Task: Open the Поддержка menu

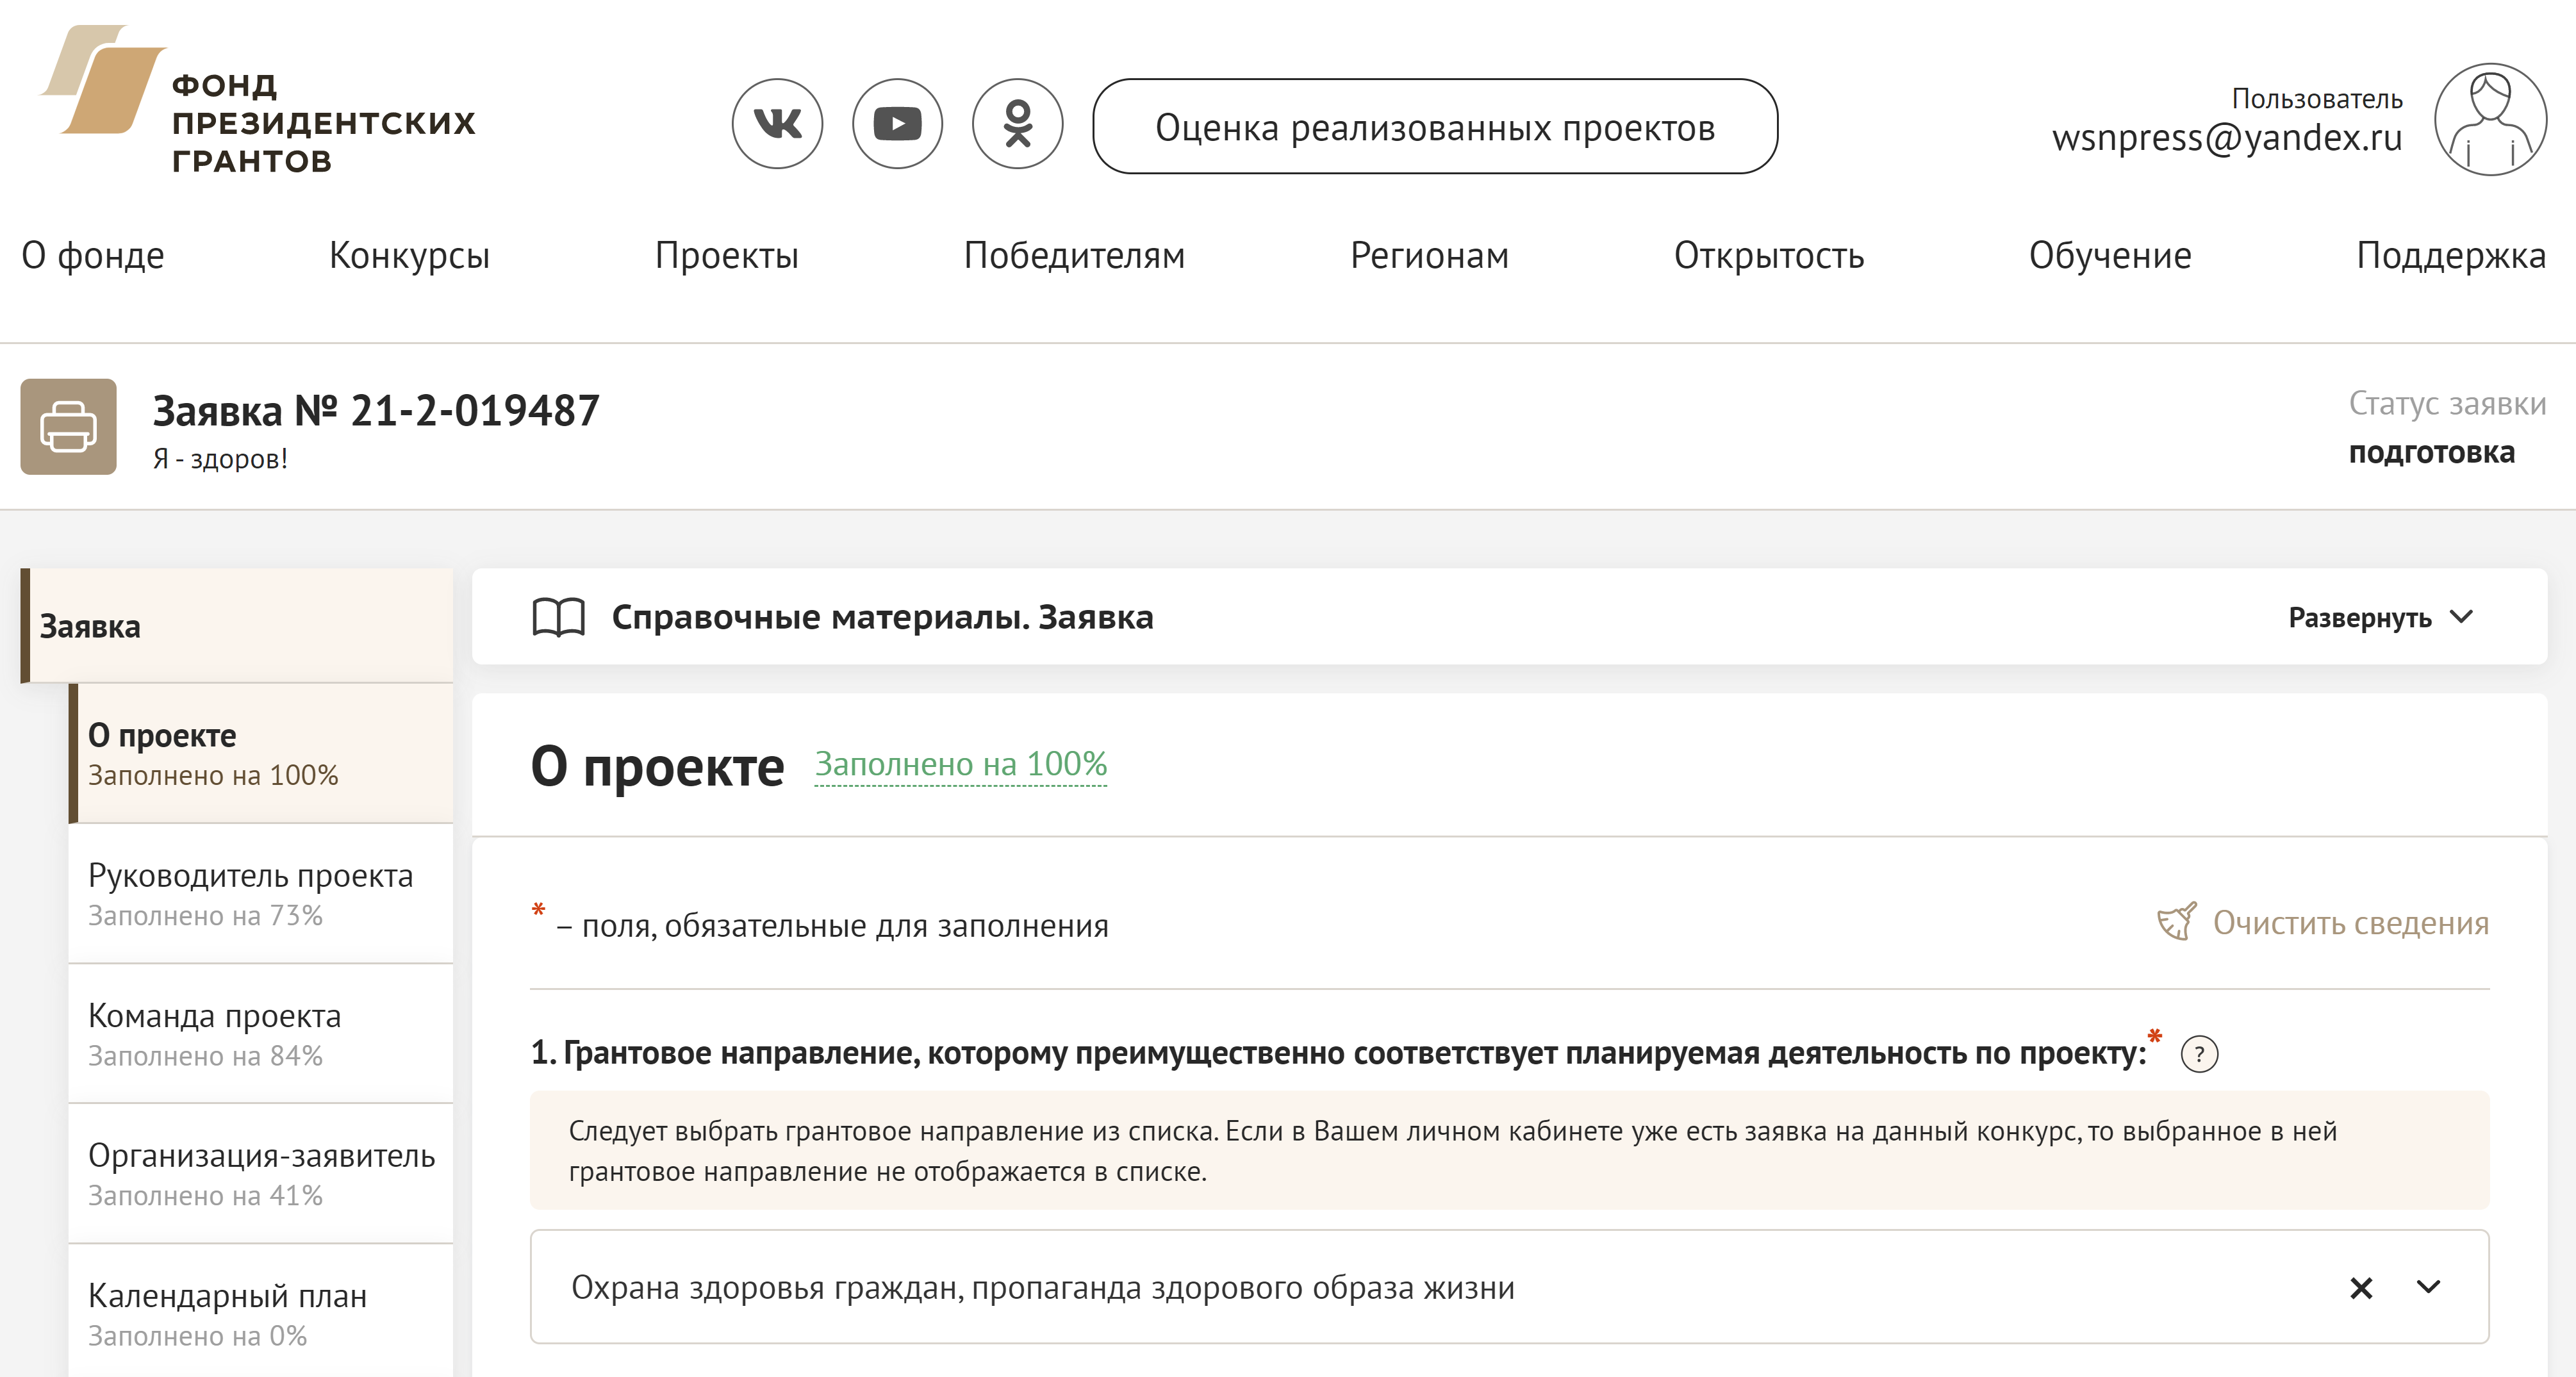Action: pyautogui.click(x=2451, y=256)
